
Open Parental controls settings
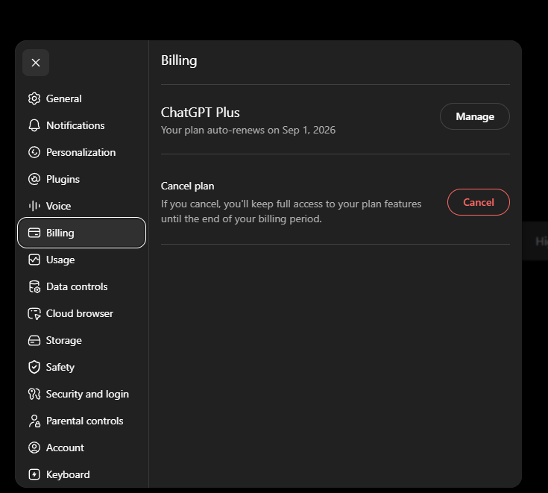[x=81, y=421]
